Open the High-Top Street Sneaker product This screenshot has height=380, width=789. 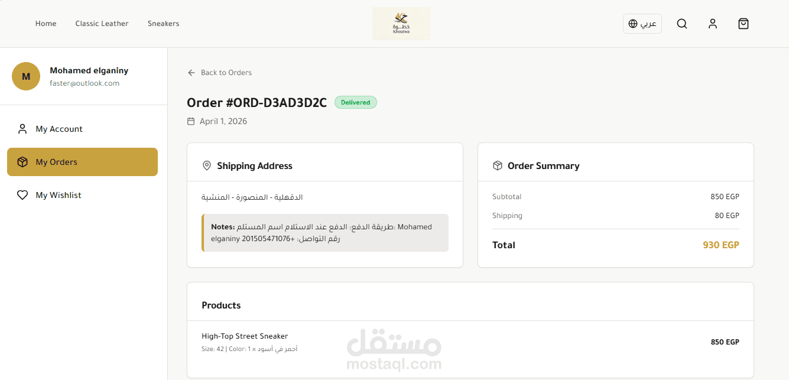(245, 336)
